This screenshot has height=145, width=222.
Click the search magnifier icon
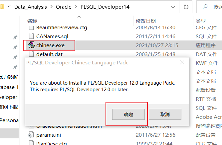click(x=205, y=7)
